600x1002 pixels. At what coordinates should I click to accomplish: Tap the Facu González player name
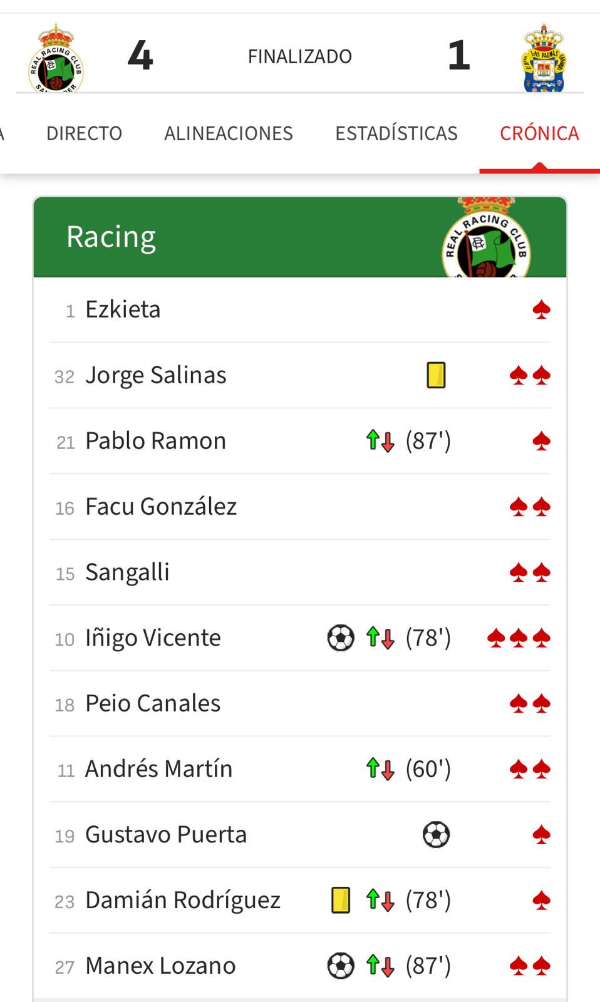(161, 507)
